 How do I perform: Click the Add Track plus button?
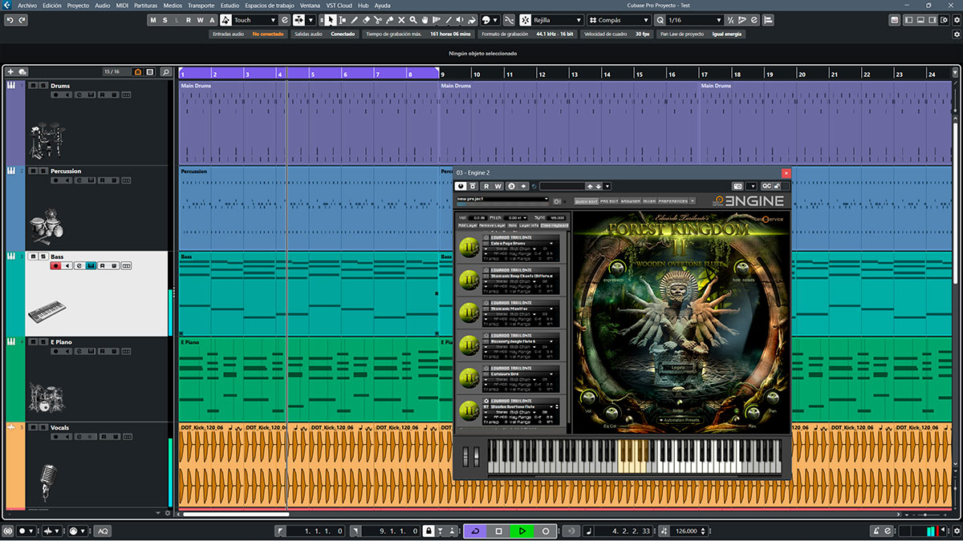coord(10,72)
